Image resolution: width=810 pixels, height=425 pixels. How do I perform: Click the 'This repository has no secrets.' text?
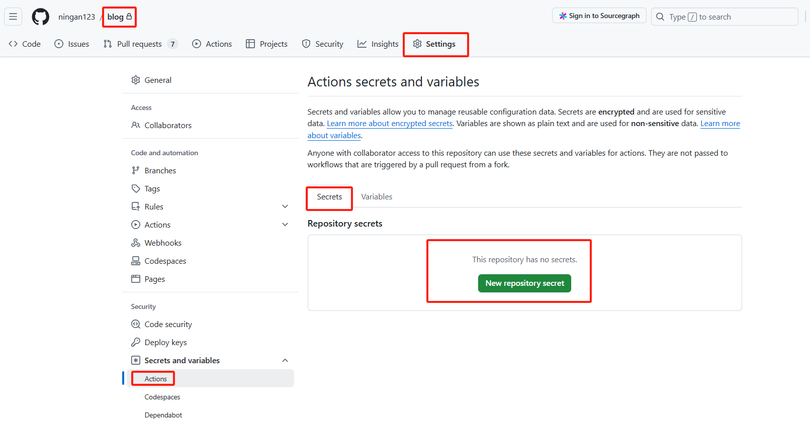524,260
